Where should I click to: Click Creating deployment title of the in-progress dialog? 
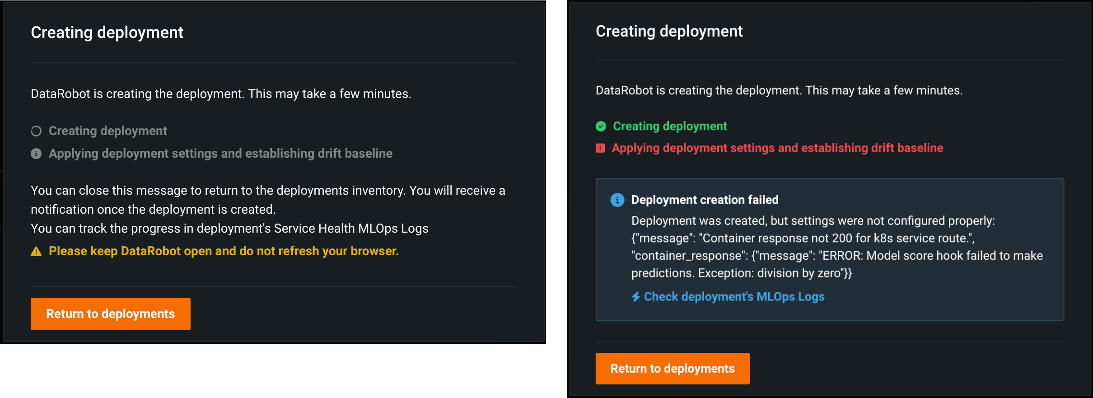coord(107,33)
